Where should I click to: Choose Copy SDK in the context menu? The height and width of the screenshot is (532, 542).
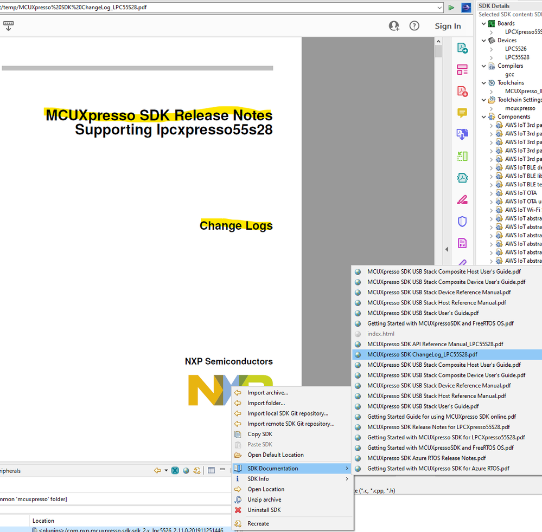pyautogui.click(x=292, y=434)
